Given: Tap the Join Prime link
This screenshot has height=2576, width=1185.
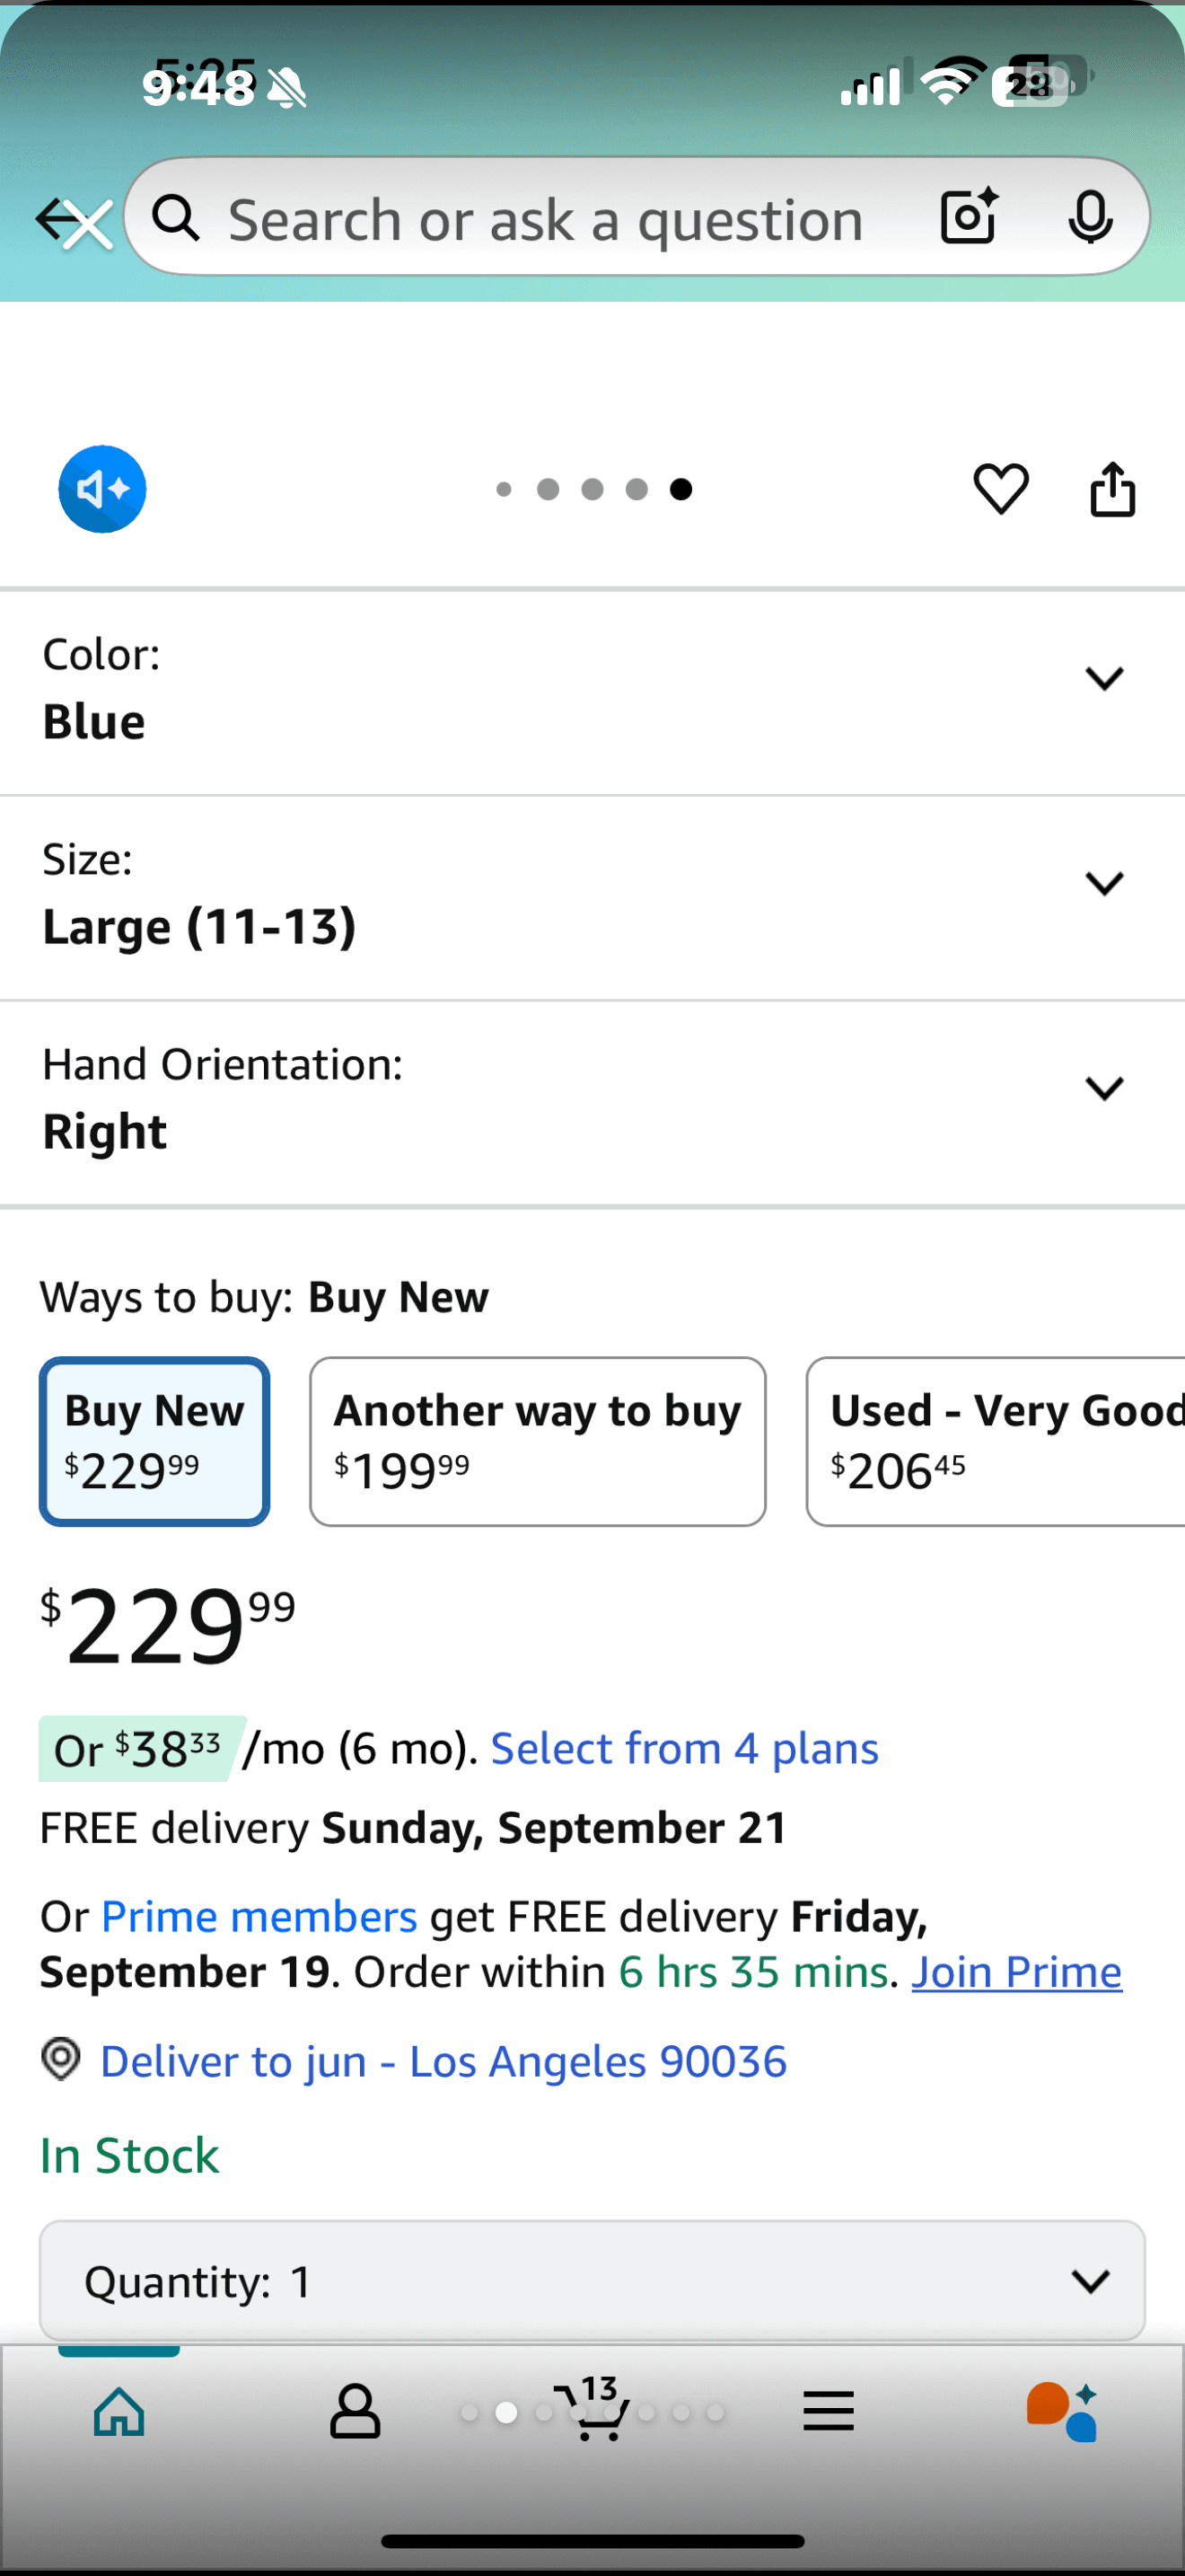Looking at the screenshot, I should [1016, 1973].
